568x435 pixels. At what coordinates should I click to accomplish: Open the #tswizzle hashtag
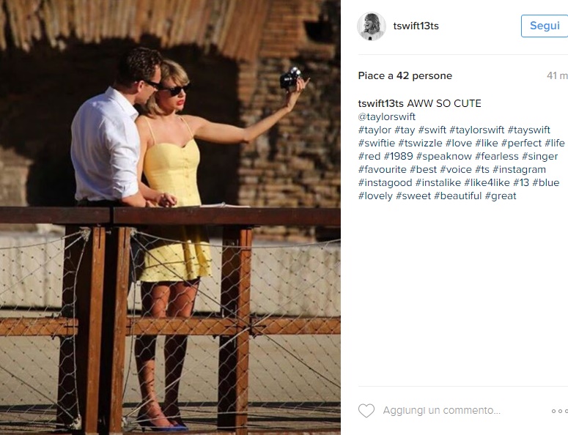[420, 144]
